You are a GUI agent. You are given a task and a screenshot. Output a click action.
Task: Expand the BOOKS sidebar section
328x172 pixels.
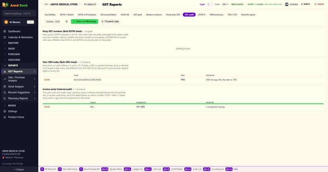click(x=19, y=106)
